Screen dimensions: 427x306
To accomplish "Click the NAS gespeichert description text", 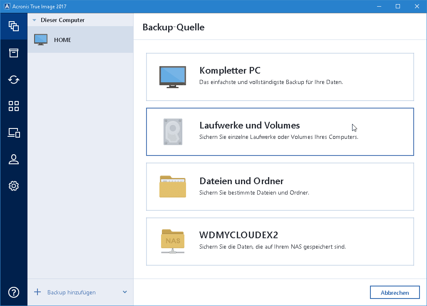I will (x=272, y=247).
